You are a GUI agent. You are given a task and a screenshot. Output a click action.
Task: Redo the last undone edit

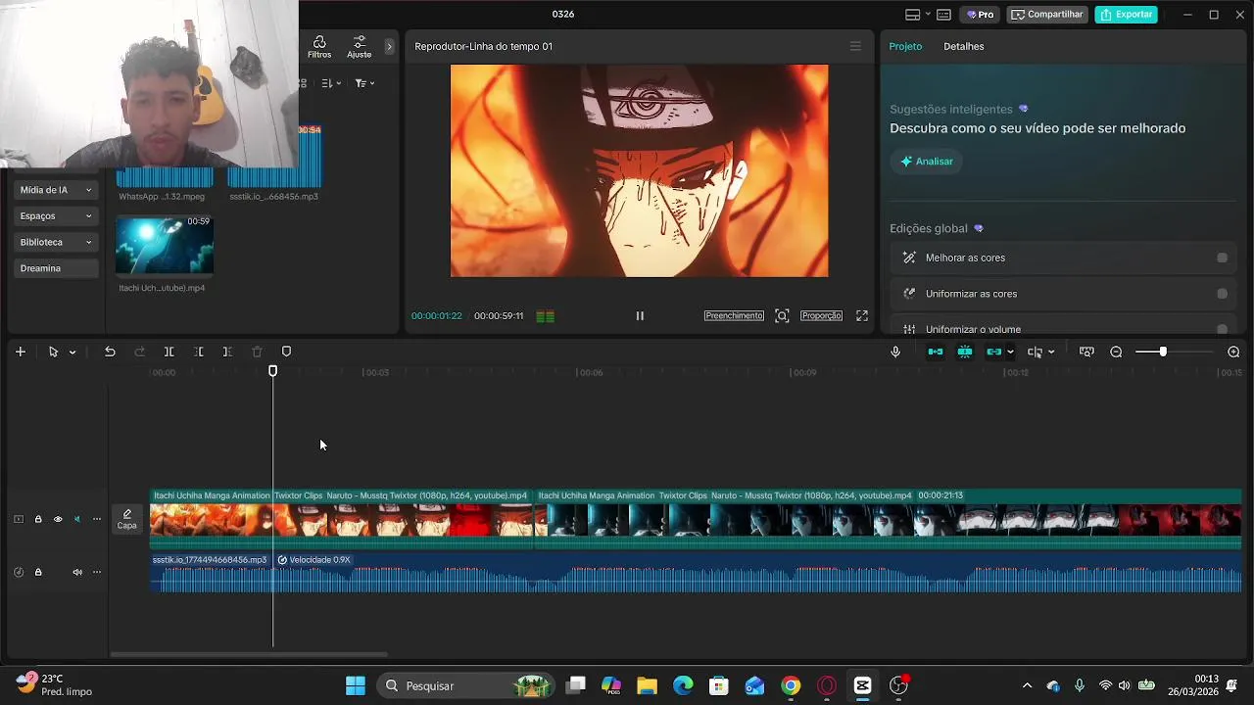point(139,352)
